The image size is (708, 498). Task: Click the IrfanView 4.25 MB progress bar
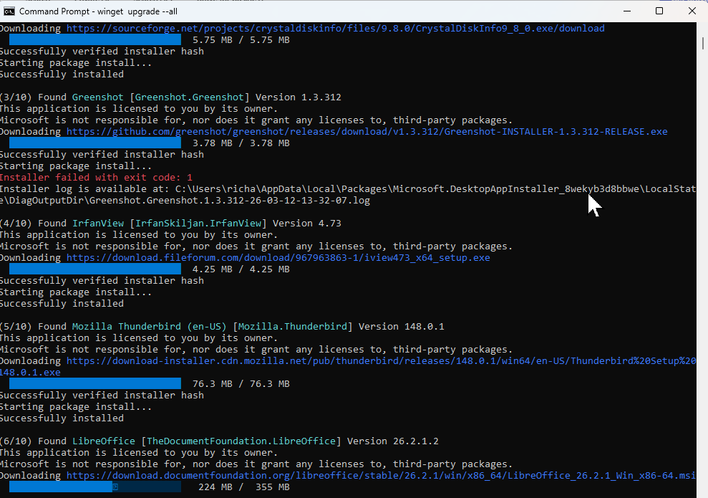pos(95,269)
